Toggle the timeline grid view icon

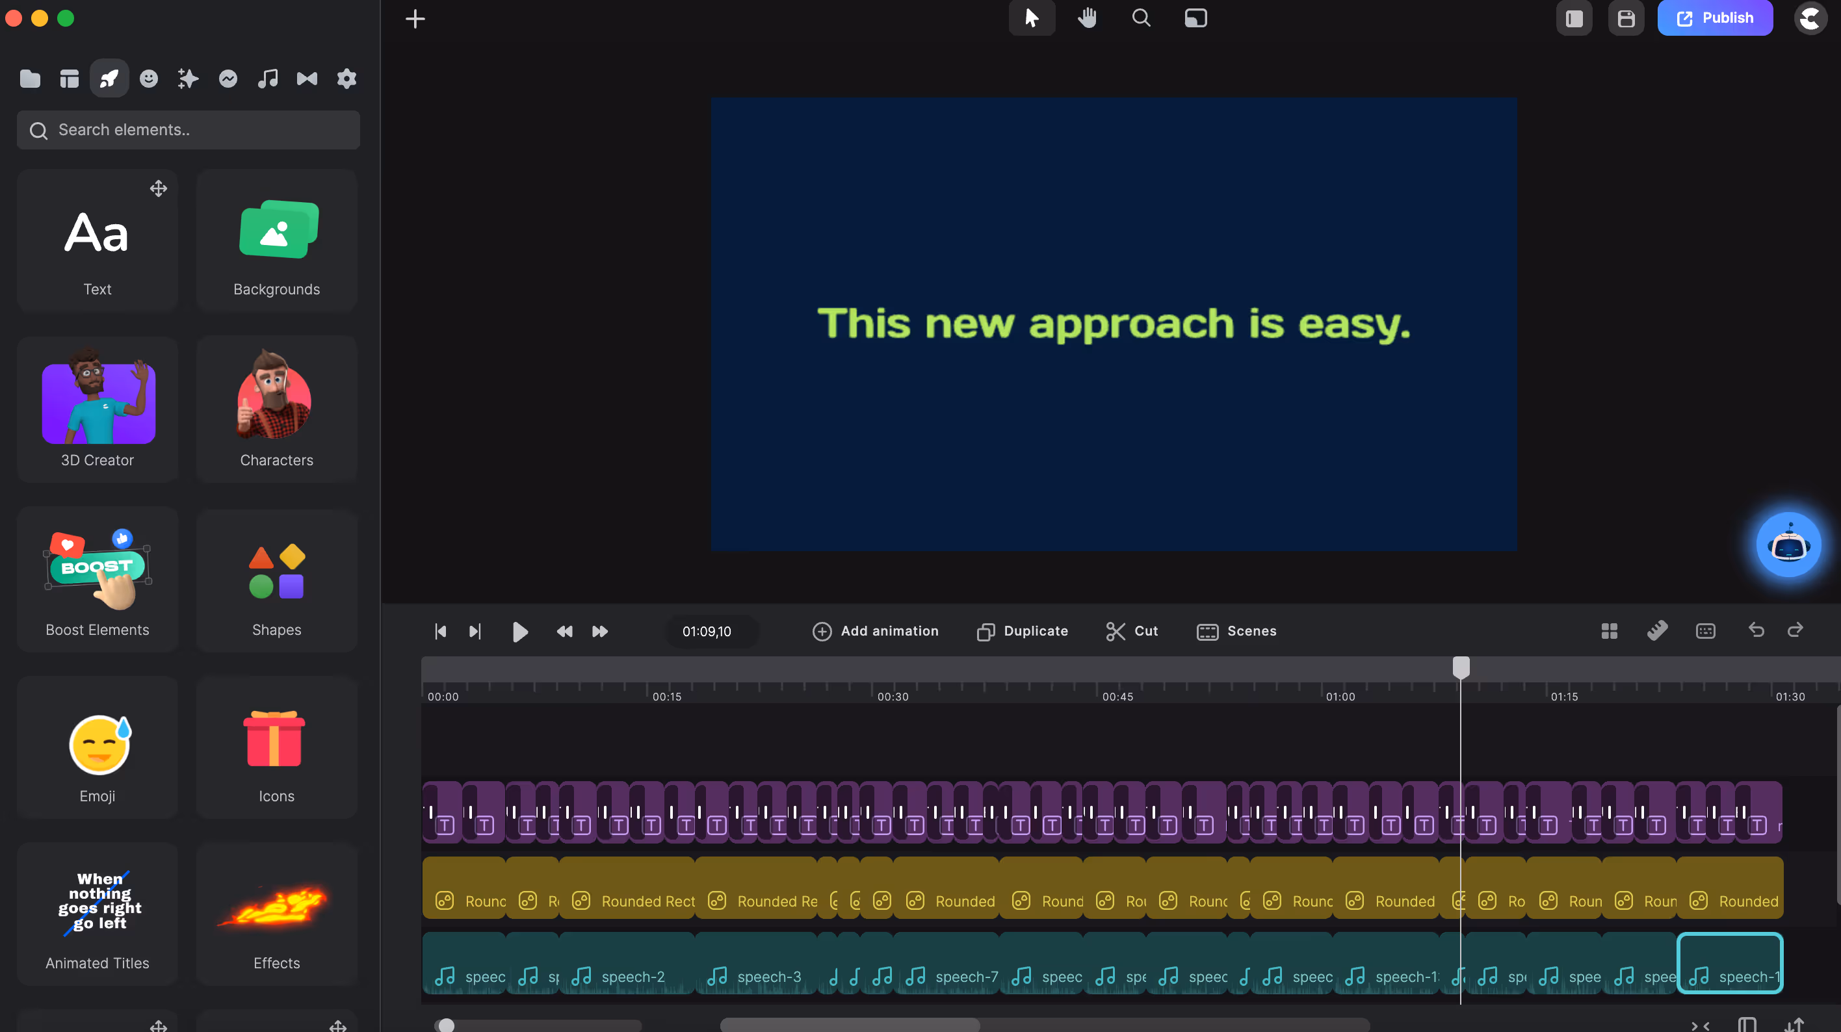click(1609, 631)
